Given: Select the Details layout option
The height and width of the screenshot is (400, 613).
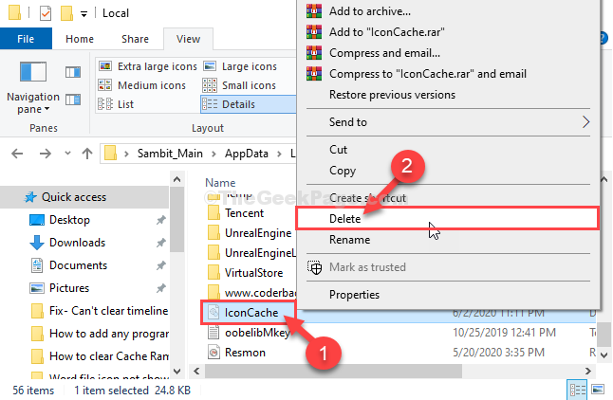Looking at the screenshot, I should point(249,104).
